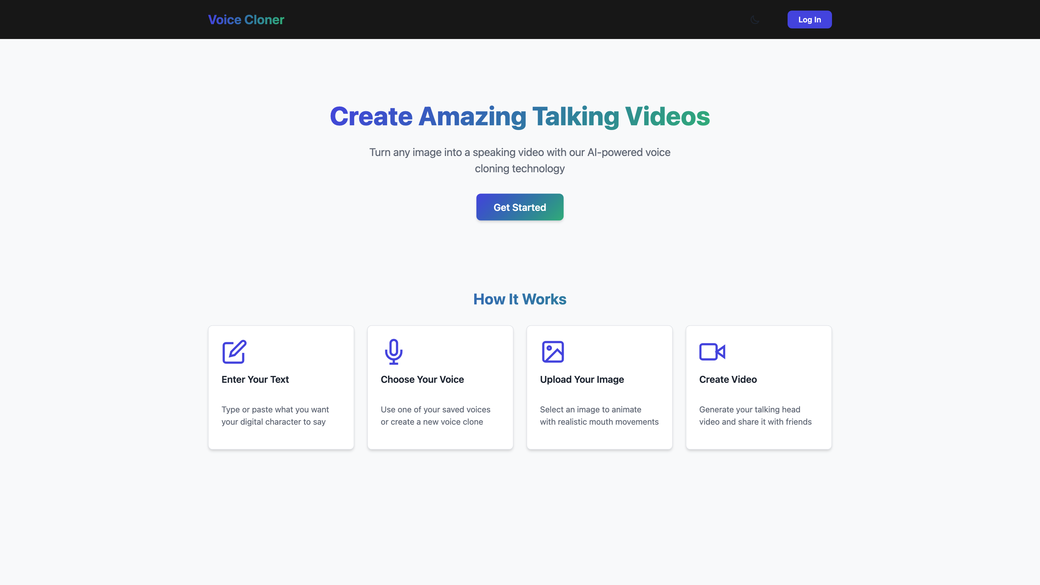Viewport: 1040px width, 585px height.
Task: Click the realistic mouth movements description
Action: [599, 415]
